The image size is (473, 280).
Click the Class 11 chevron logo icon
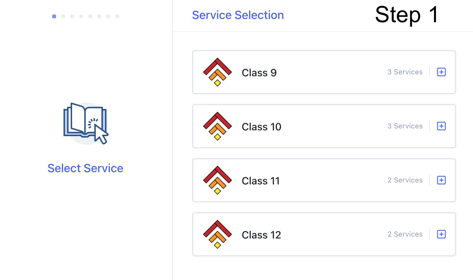click(217, 180)
